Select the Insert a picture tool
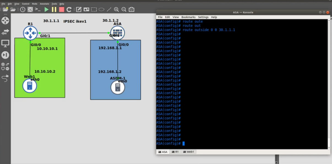This screenshot has width=332, height=164. click(86, 10)
